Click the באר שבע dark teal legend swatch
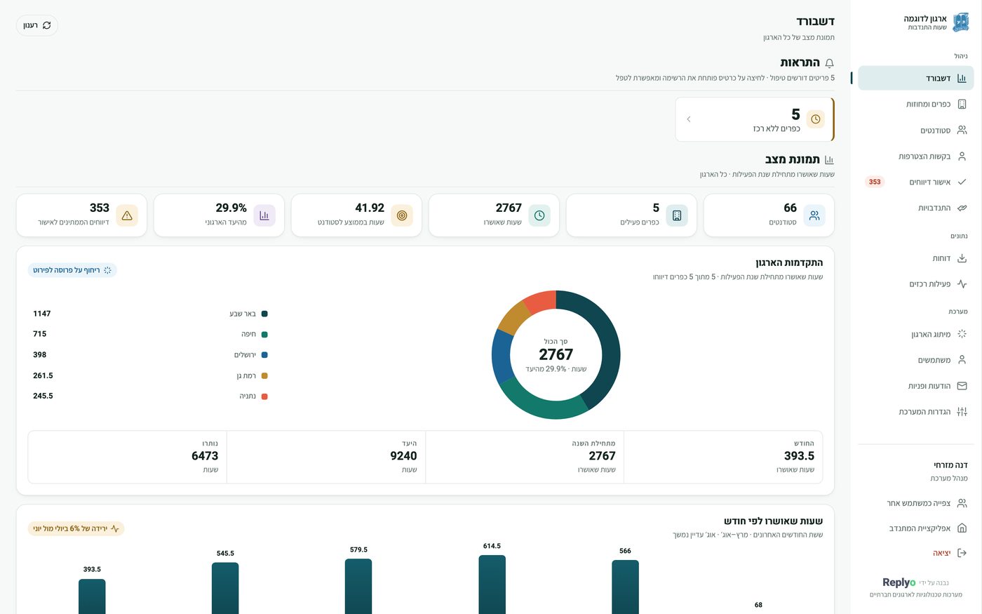Image resolution: width=982 pixels, height=614 pixels. (264, 314)
